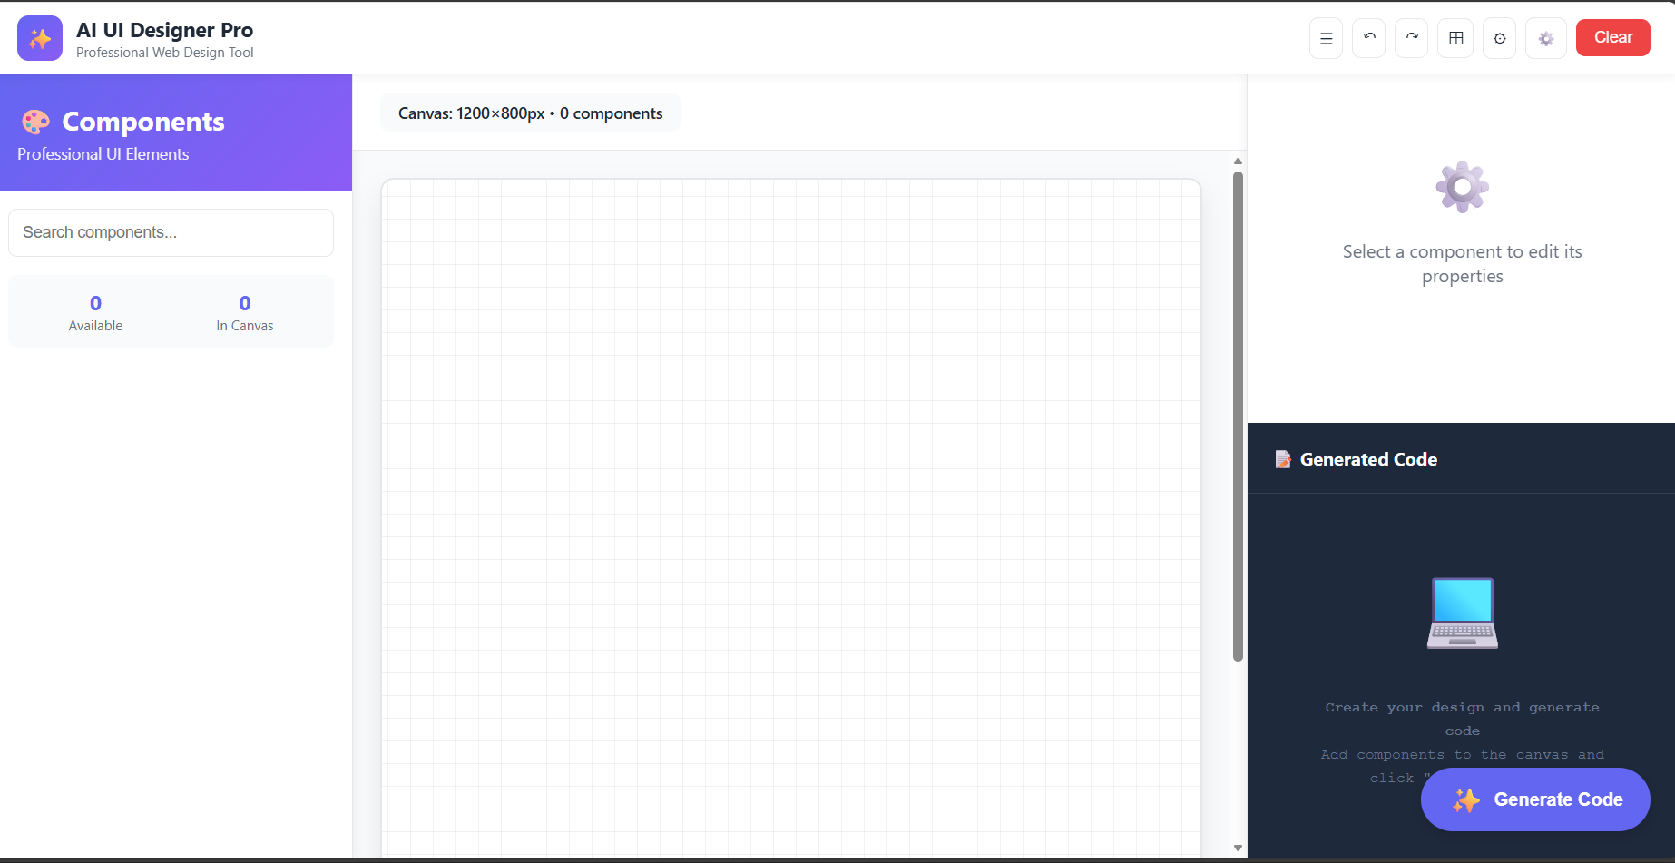This screenshot has height=863, width=1675.
Task: Click the Generate Code button
Action: pyautogui.click(x=1535, y=799)
